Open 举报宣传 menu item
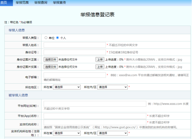The image size is (192, 139). click(59, 2)
